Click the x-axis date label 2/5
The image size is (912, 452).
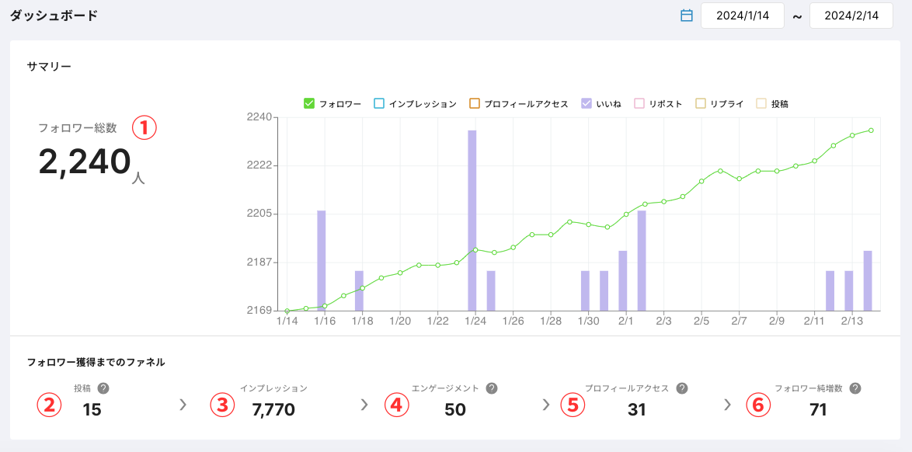701,322
